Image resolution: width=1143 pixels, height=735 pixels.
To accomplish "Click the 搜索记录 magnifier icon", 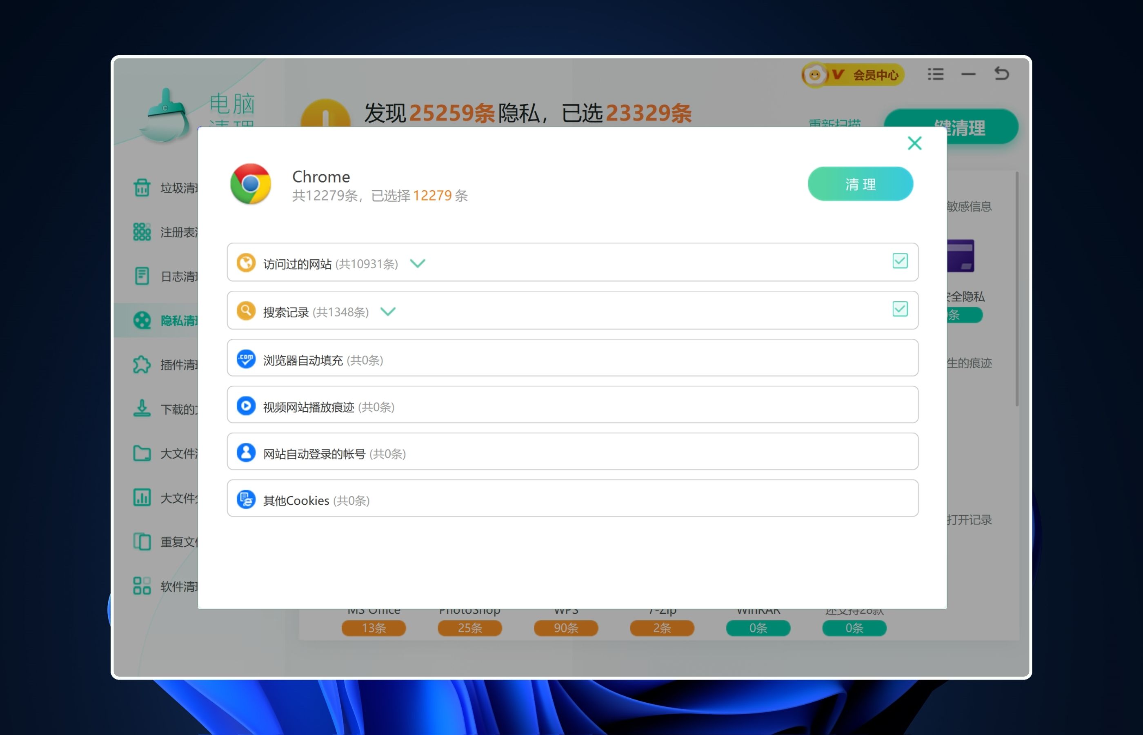I will tap(246, 311).
